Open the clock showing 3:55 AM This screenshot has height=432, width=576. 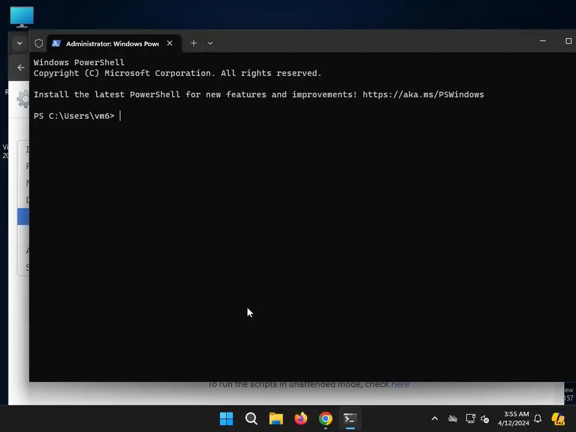513,418
